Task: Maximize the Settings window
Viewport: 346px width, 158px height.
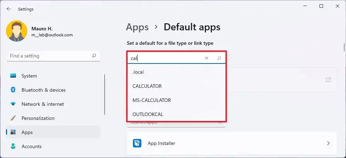Action: click(321, 6)
